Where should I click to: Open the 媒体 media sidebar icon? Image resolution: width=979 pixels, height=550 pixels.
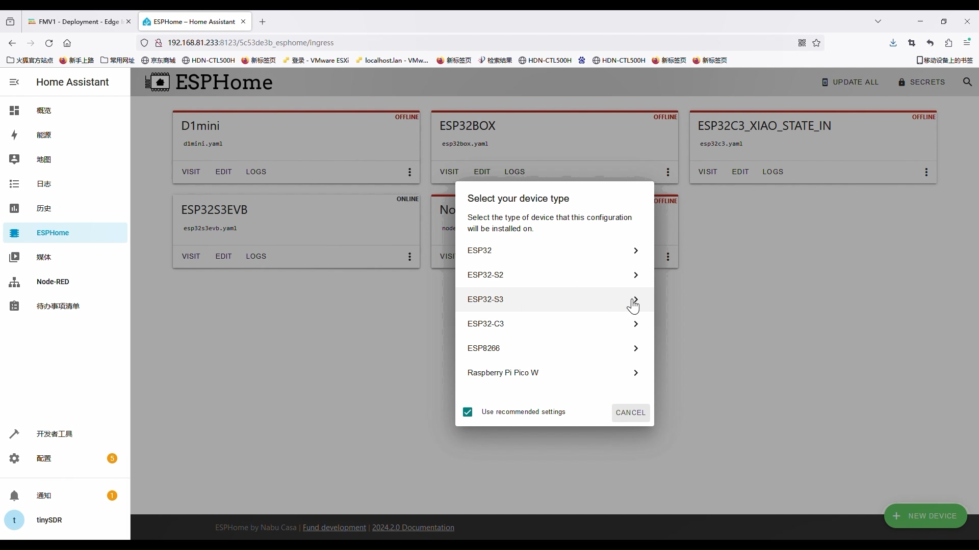pyautogui.click(x=14, y=257)
